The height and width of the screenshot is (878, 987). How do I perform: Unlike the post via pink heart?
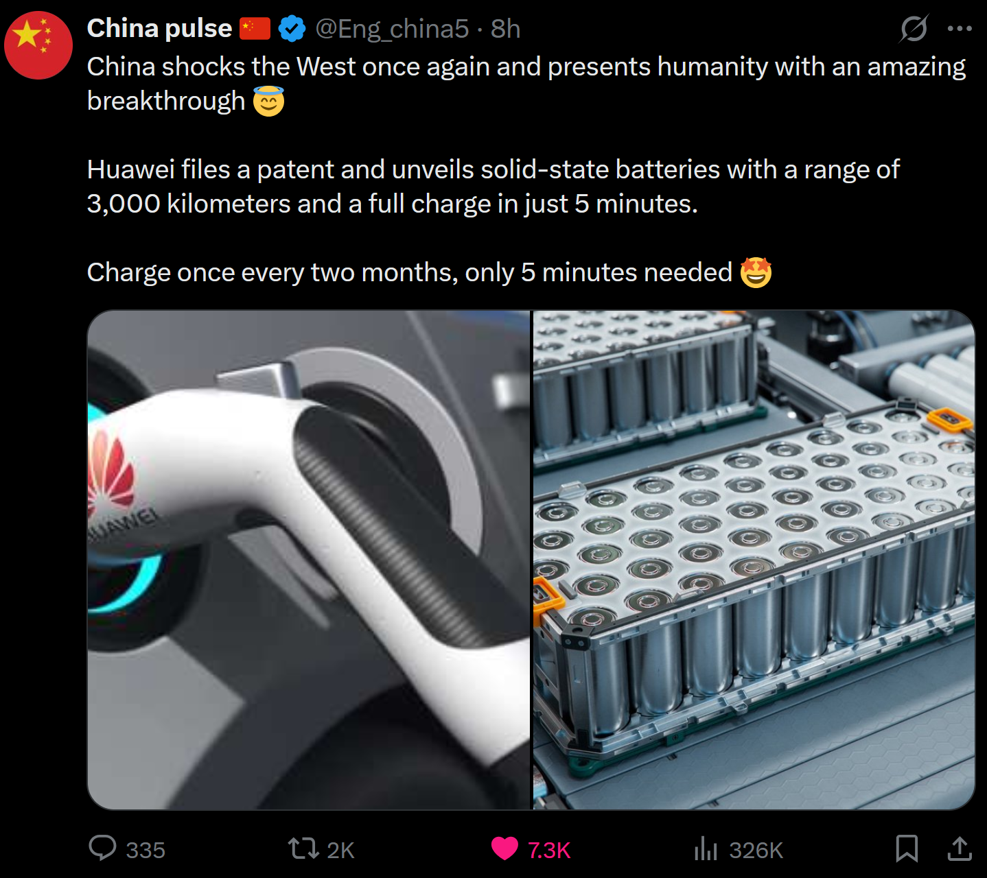point(504,849)
